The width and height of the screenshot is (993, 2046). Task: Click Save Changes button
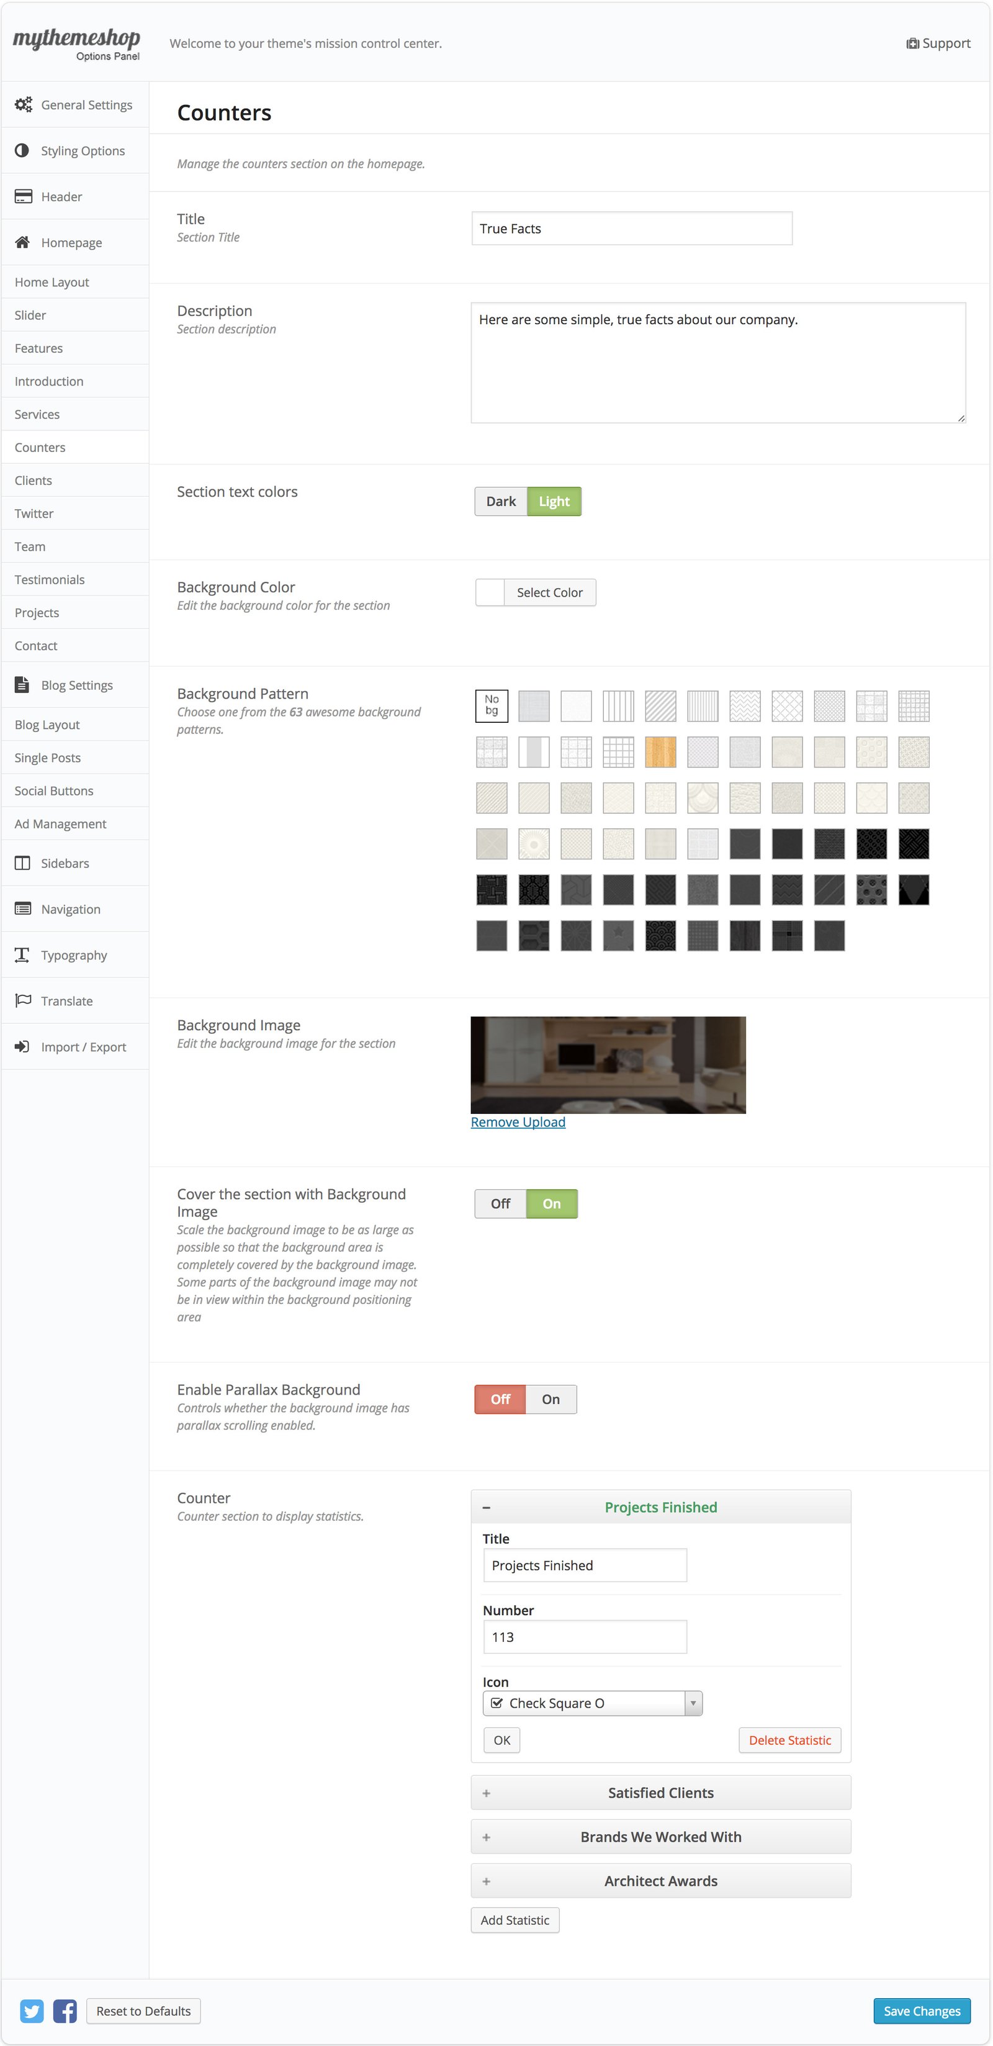(x=921, y=2010)
